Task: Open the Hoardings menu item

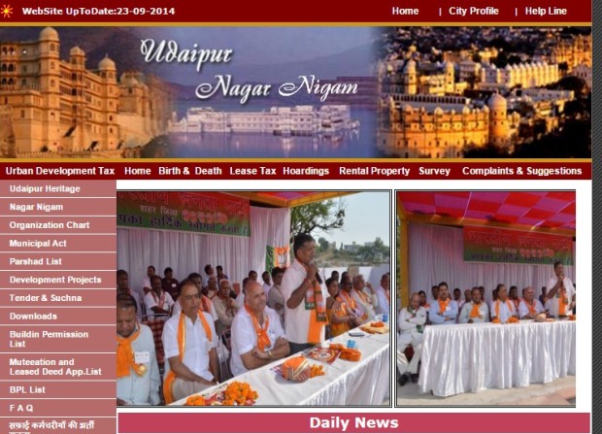Action: click(306, 171)
